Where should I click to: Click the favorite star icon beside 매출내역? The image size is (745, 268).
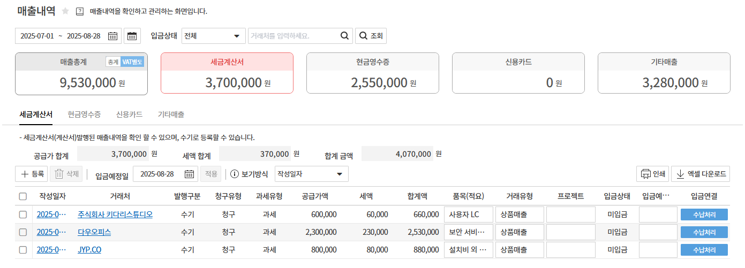pyautogui.click(x=65, y=11)
